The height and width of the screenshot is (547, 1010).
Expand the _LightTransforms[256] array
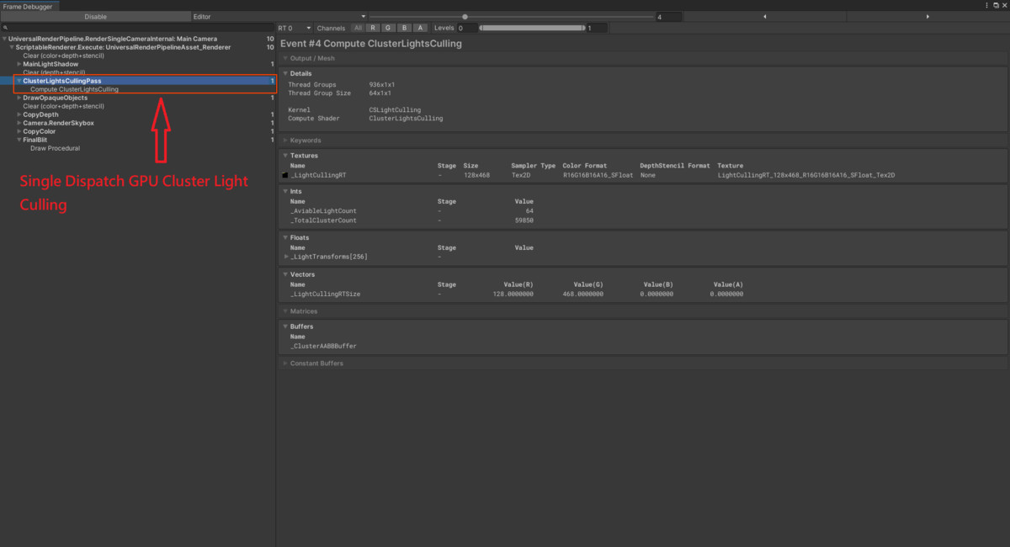(x=284, y=257)
